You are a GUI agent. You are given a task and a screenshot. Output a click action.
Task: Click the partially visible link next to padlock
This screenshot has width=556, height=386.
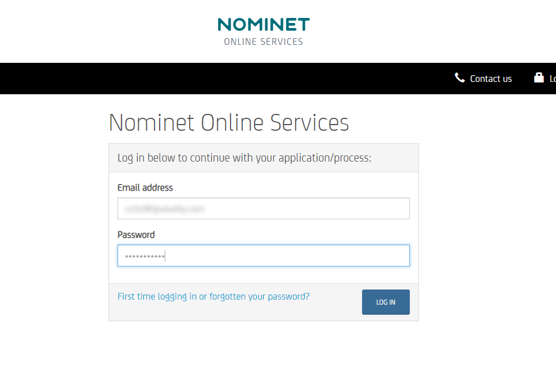(x=553, y=79)
